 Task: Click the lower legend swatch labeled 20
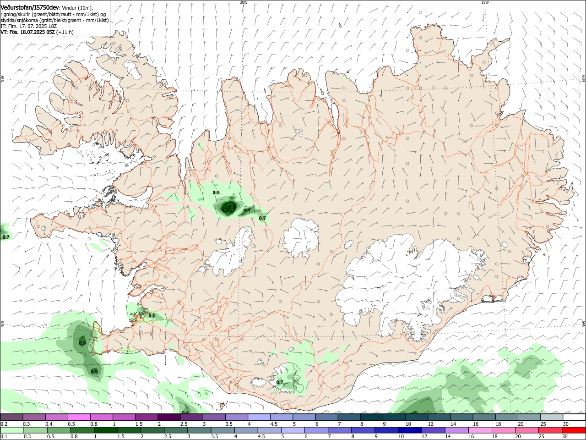pos(526,430)
